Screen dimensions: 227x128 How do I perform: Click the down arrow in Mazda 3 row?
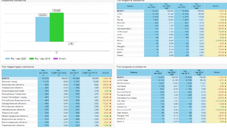pos(225,119)
